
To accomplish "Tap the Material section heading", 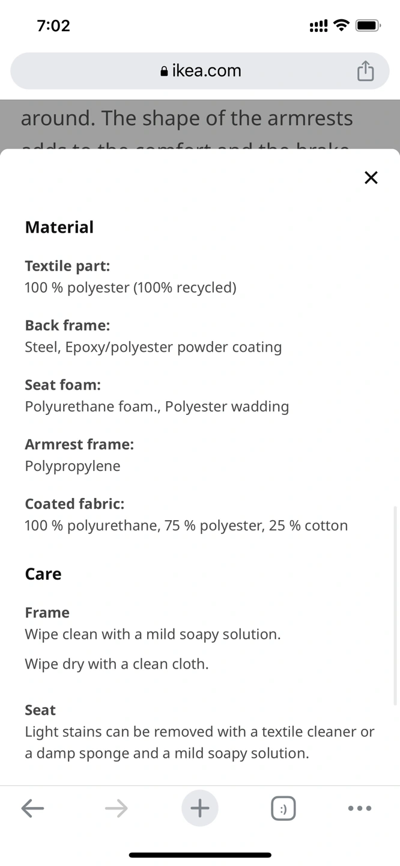I will click(x=59, y=227).
